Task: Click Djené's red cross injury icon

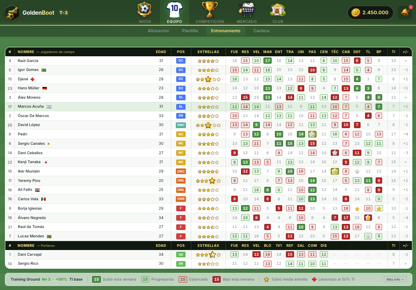Action: 32,80
